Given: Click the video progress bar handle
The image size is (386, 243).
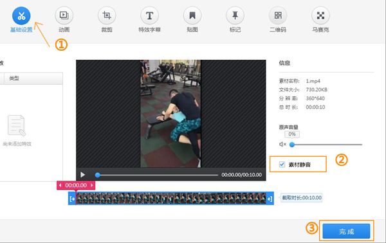Looking at the screenshot, I should 98,175.
